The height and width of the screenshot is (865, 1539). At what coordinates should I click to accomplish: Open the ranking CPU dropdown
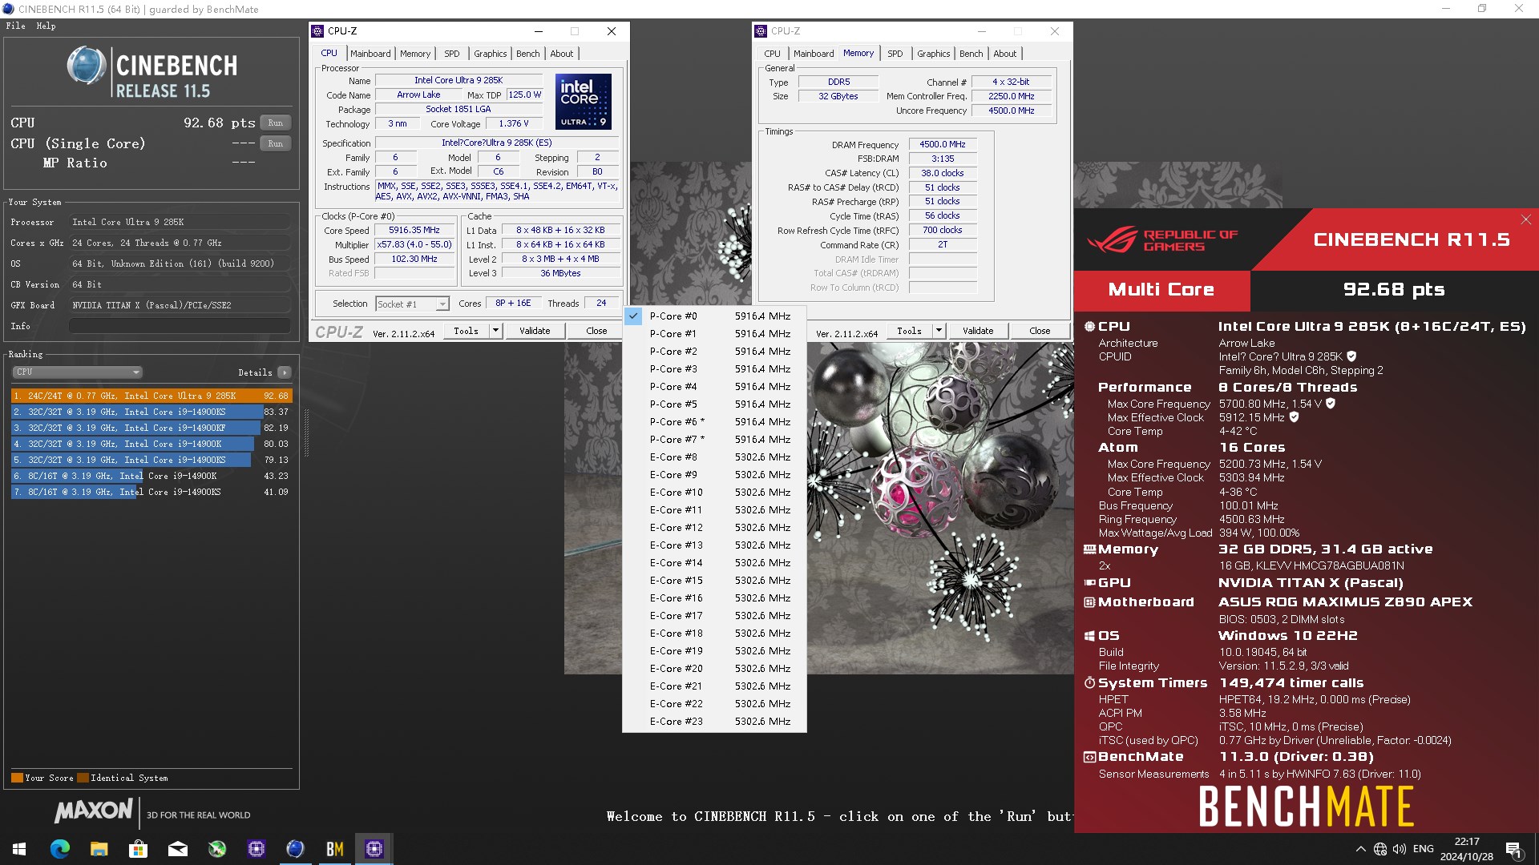coord(78,372)
